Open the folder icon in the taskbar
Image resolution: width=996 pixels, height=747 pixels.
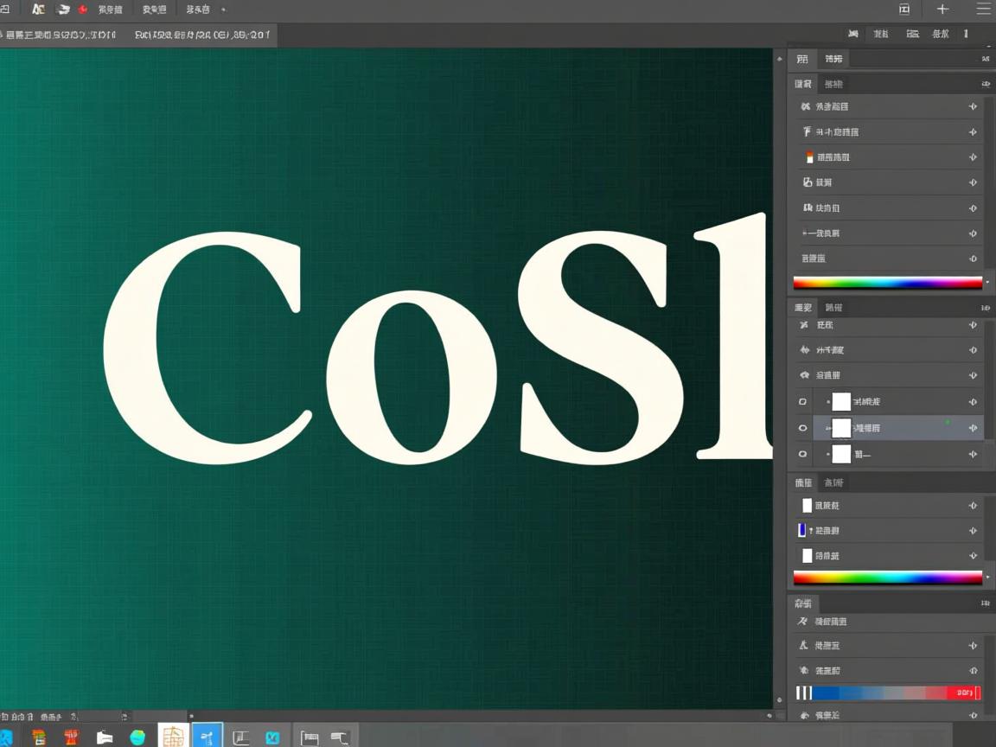[x=105, y=737]
